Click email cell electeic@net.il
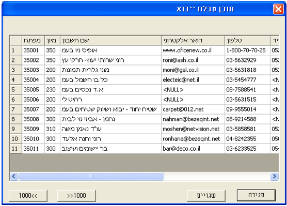 pyautogui.click(x=193, y=80)
